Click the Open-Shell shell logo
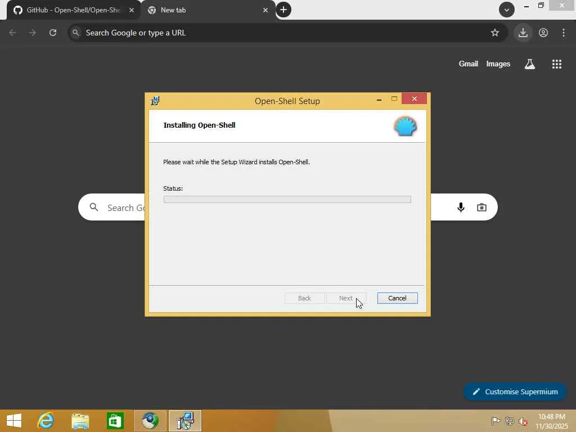The height and width of the screenshot is (432, 576). 405,127
